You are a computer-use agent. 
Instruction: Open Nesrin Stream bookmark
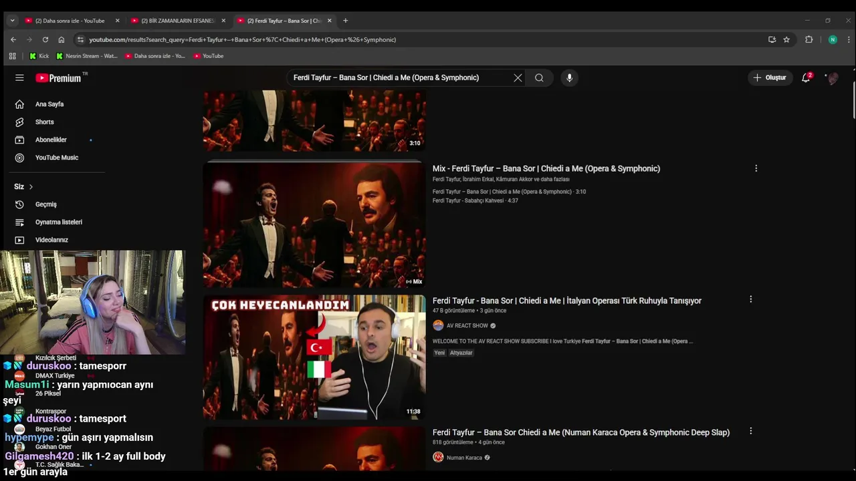[x=87, y=56]
